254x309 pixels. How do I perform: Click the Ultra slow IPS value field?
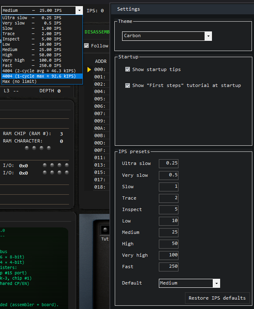click(169, 164)
